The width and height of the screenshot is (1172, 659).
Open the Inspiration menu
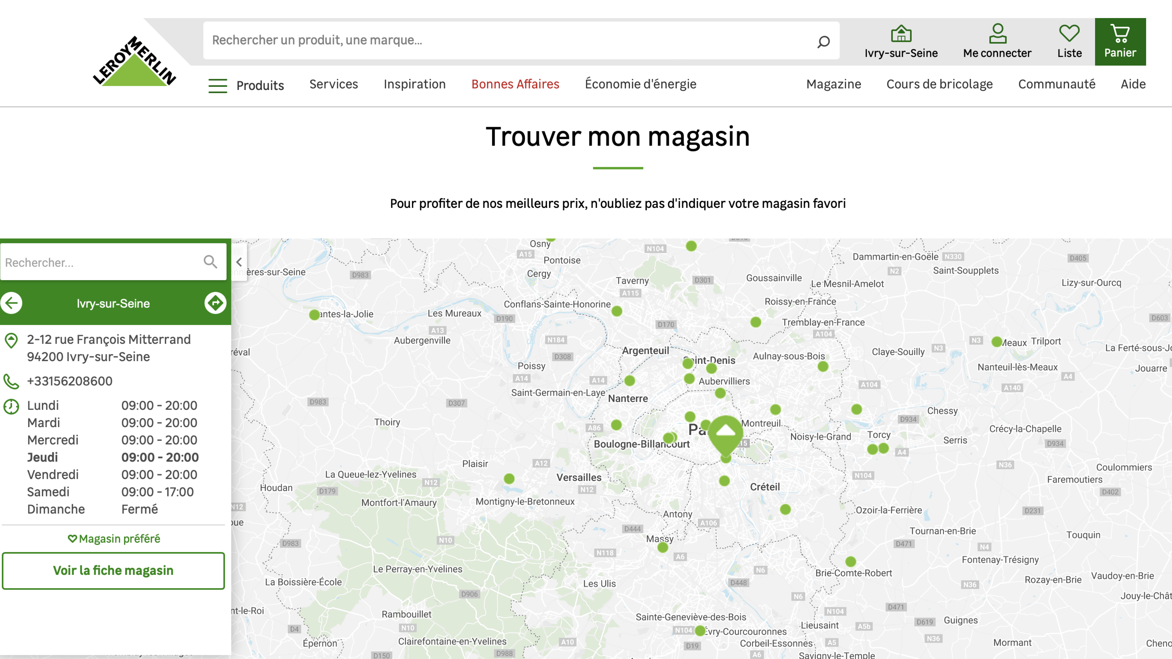point(414,84)
